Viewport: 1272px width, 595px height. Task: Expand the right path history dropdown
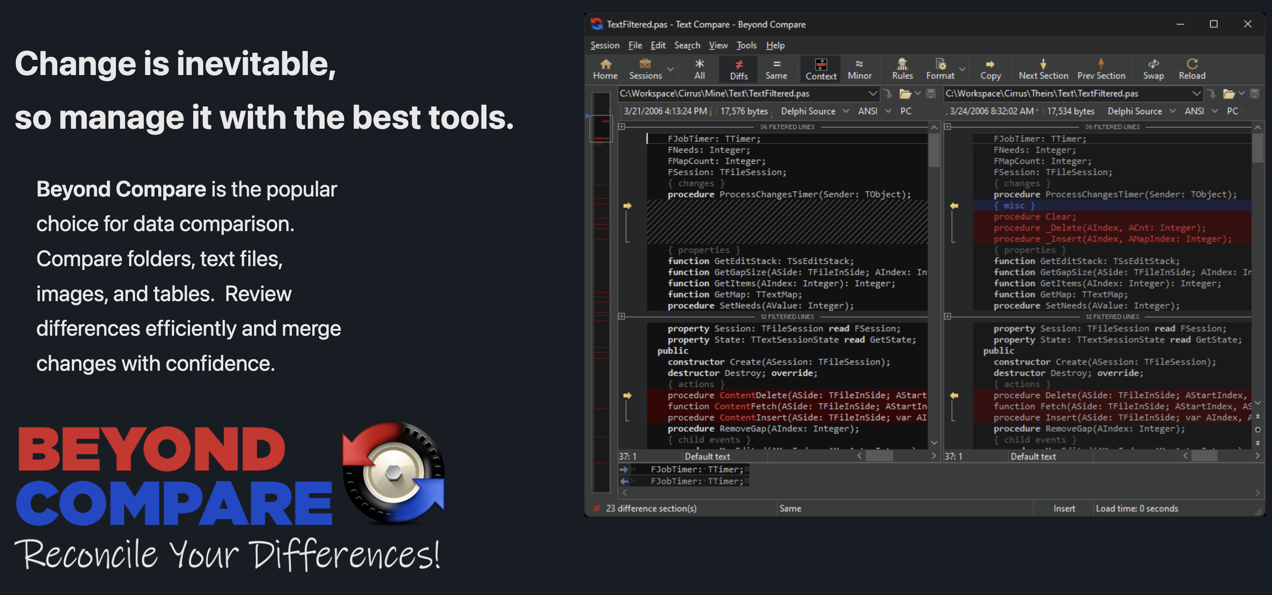(1196, 93)
